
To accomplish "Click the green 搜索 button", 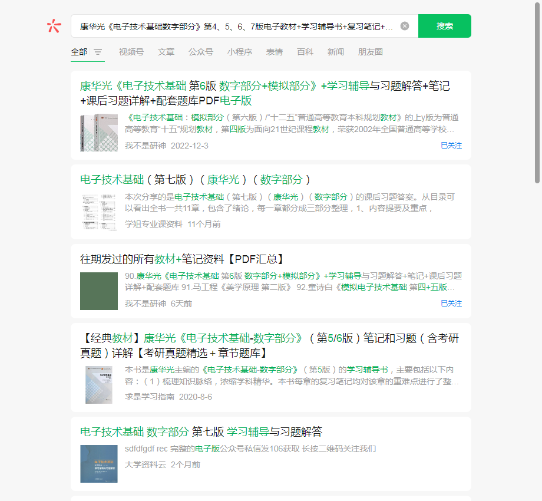I will pyautogui.click(x=445, y=26).
